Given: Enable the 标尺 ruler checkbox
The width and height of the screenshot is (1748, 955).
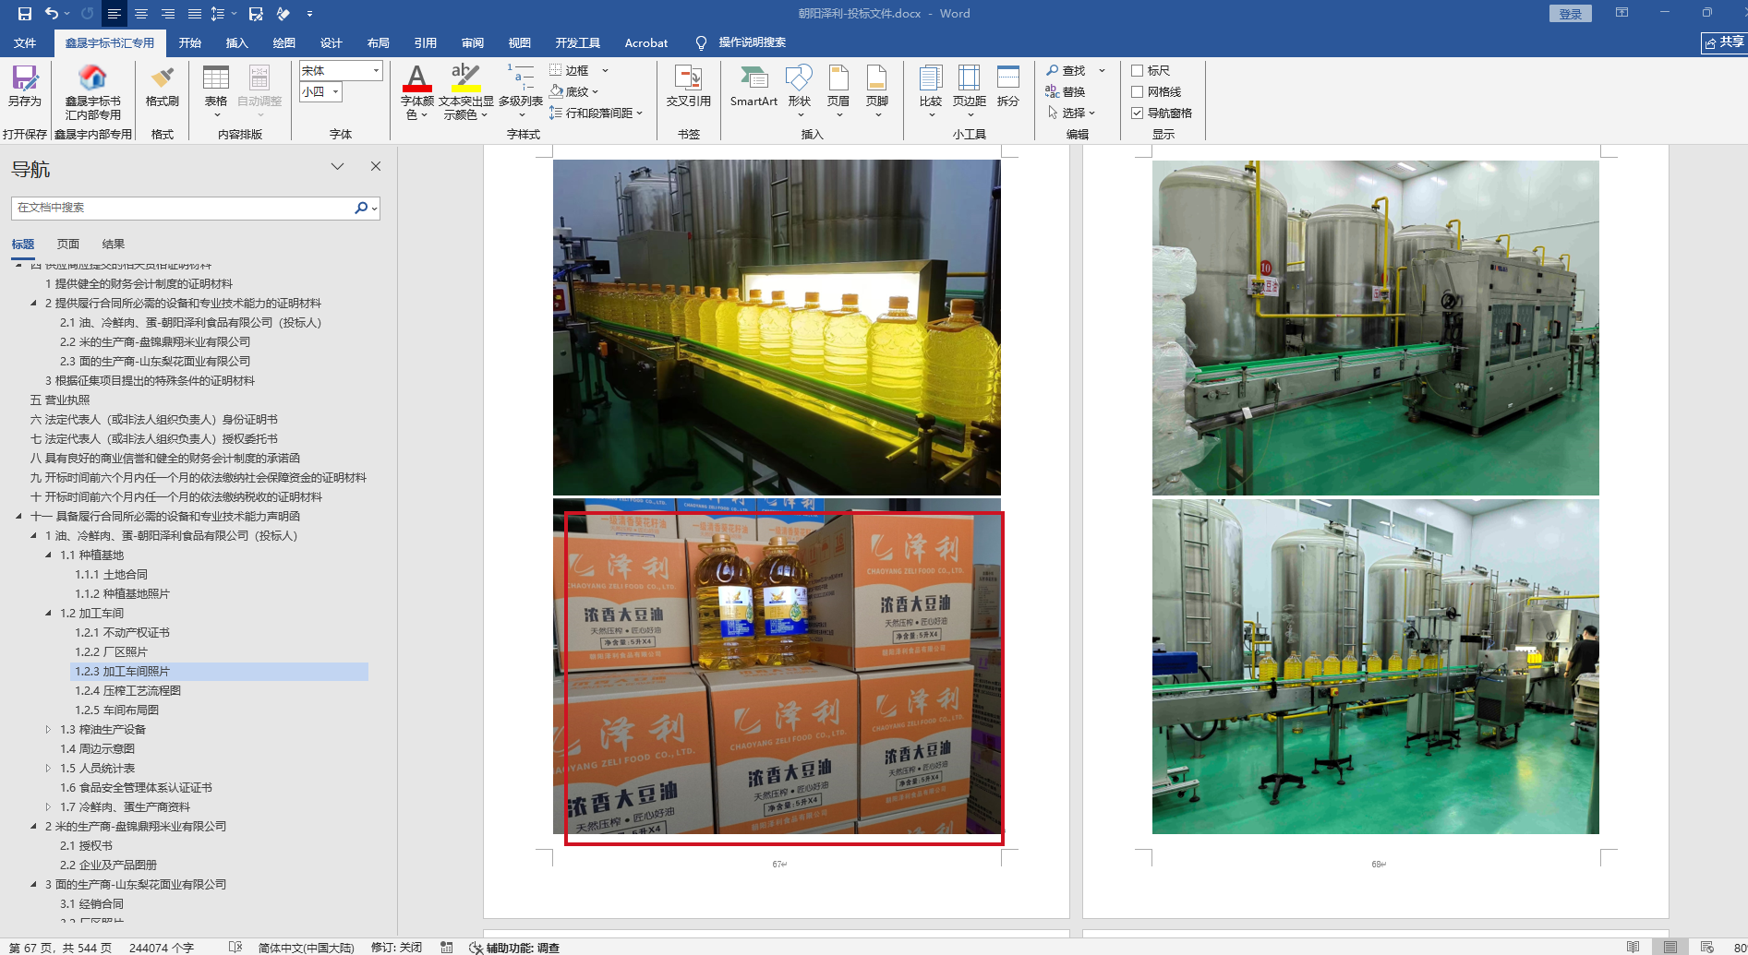Looking at the screenshot, I should point(1138,70).
